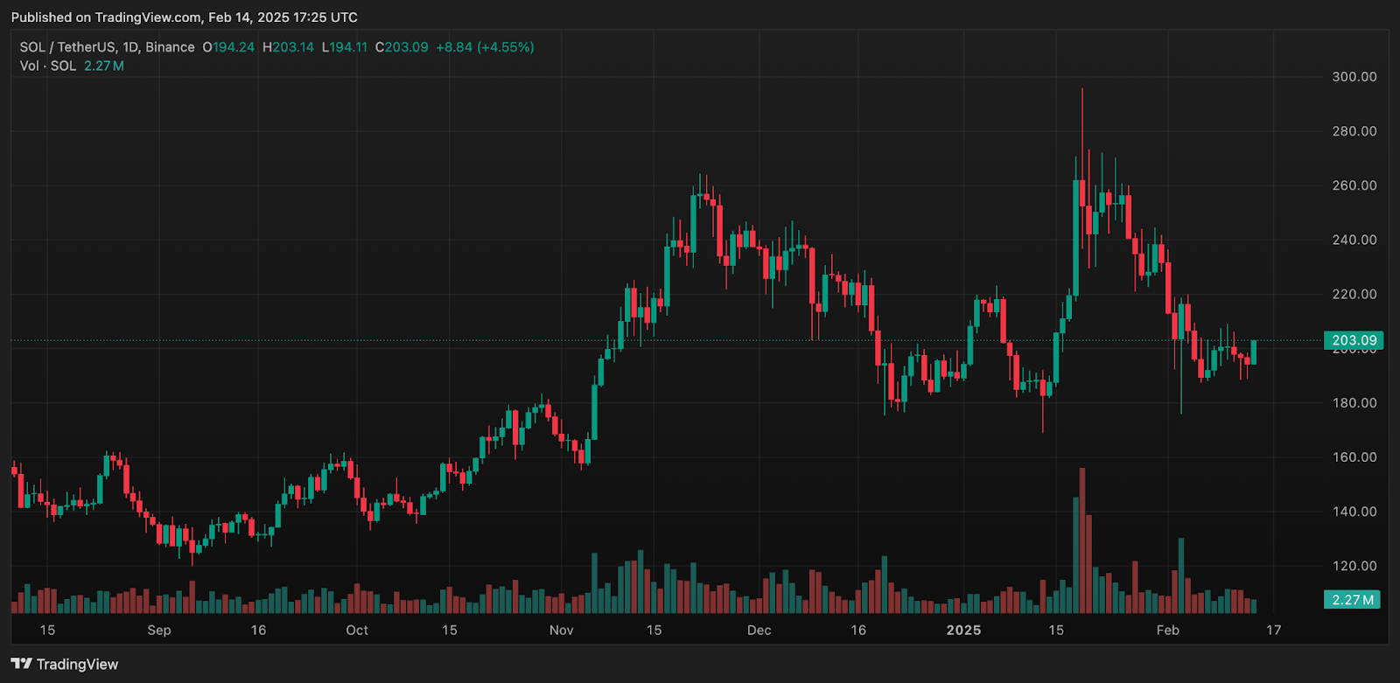The width and height of the screenshot is (1400, 683).
Task: Select the Nov label on time axis
Action: click(561, 630)
